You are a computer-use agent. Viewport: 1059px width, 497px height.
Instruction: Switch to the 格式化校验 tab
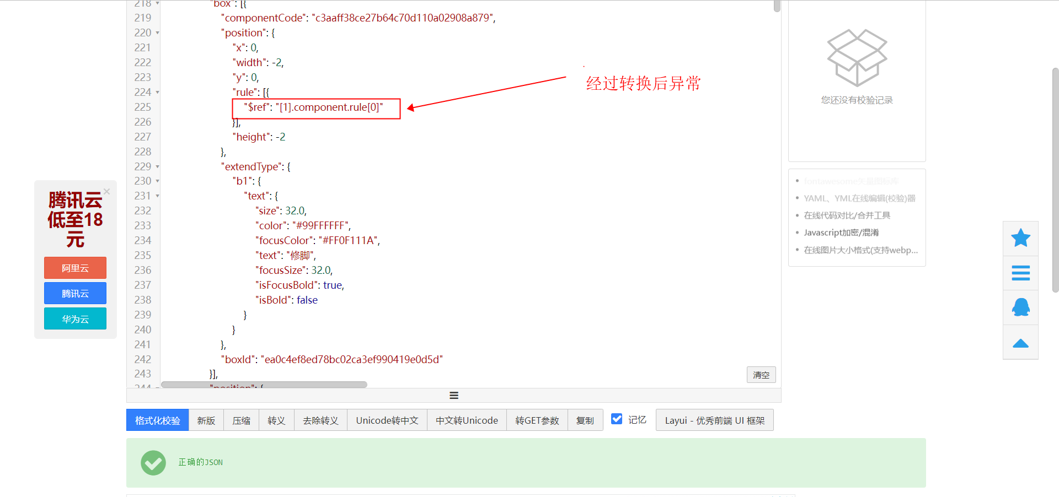157,419
